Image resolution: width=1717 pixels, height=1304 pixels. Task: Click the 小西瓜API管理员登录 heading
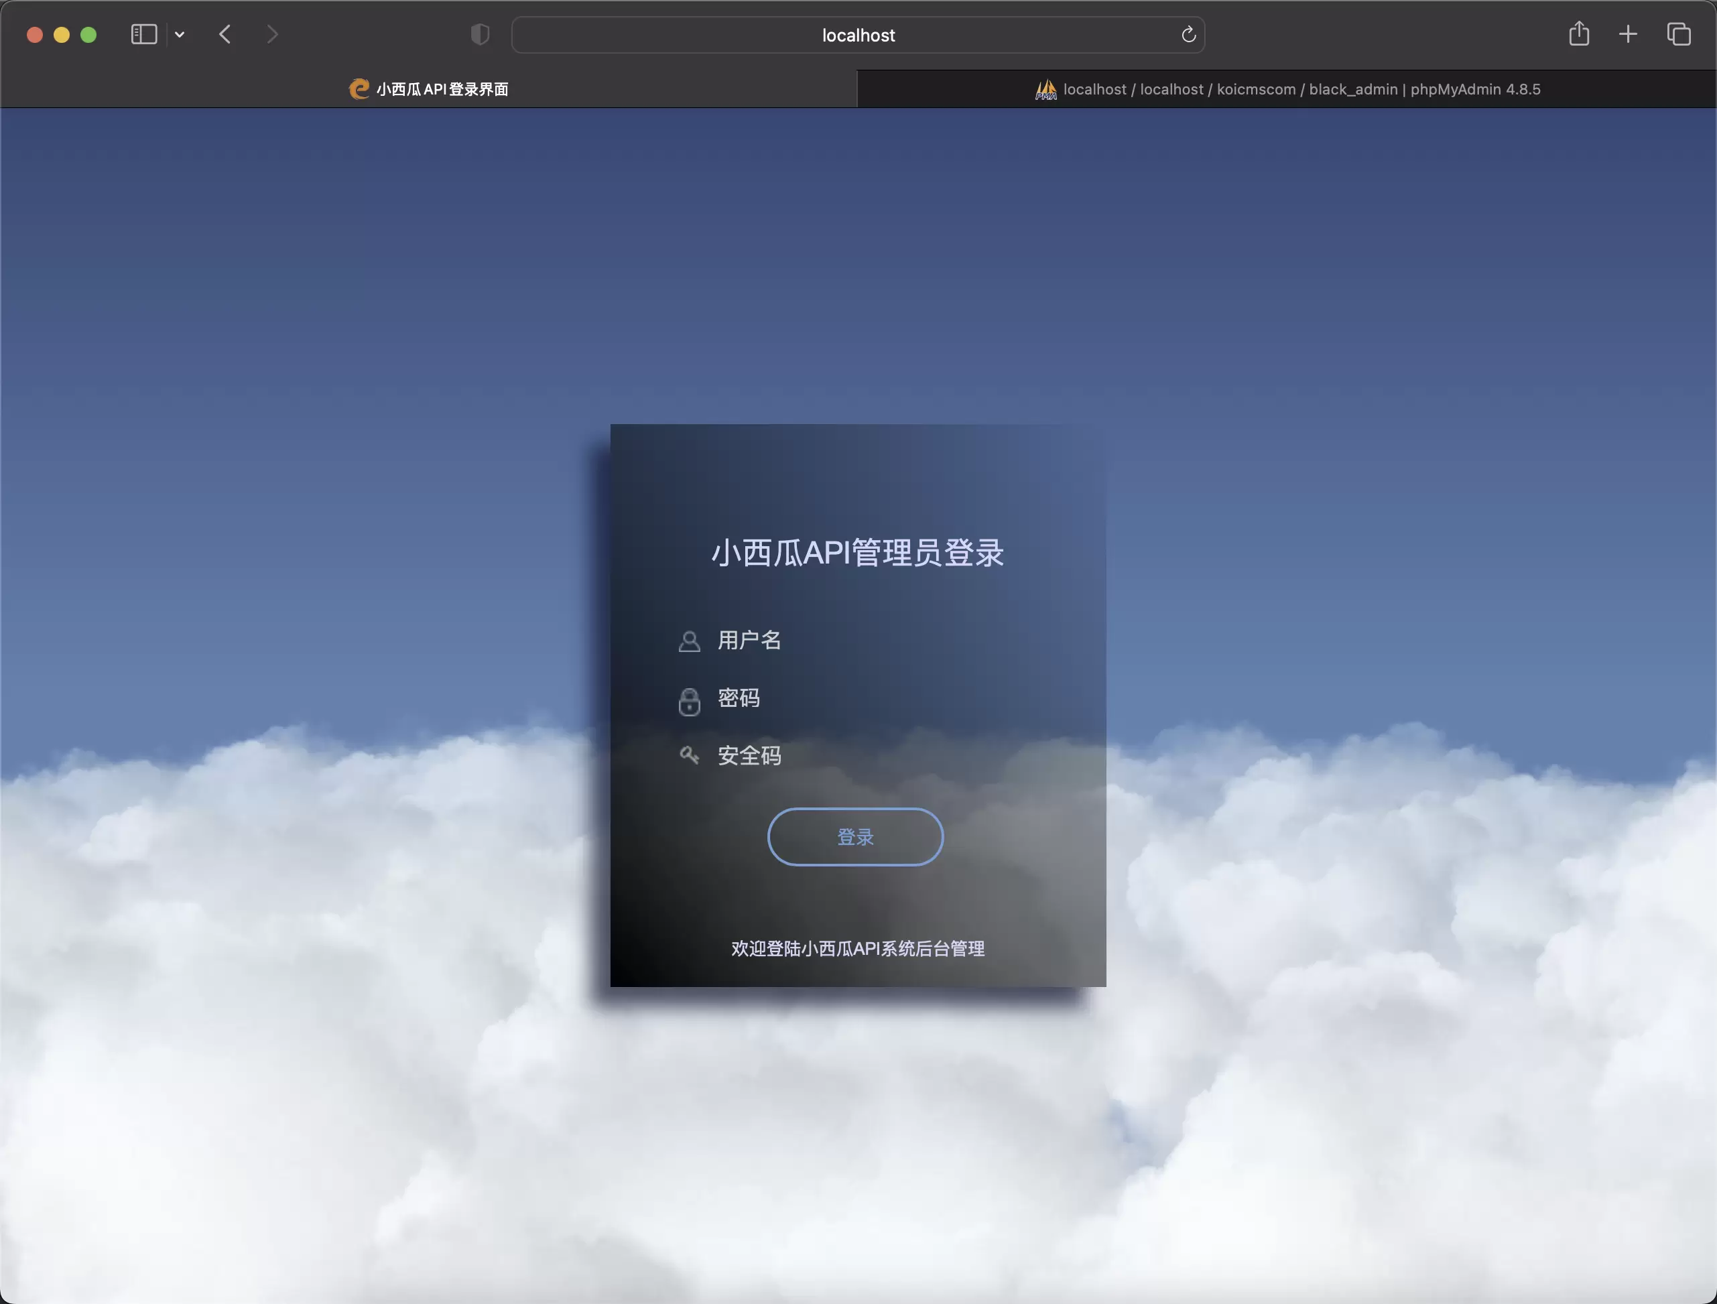(858, 553)
